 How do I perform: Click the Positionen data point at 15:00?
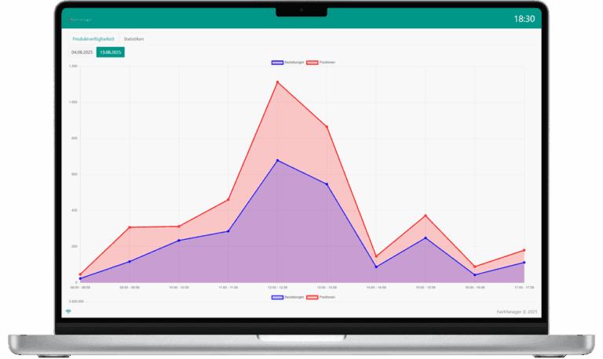426,216
